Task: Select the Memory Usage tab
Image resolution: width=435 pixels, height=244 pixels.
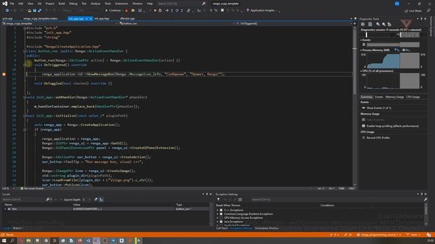Action: (394, 97)
